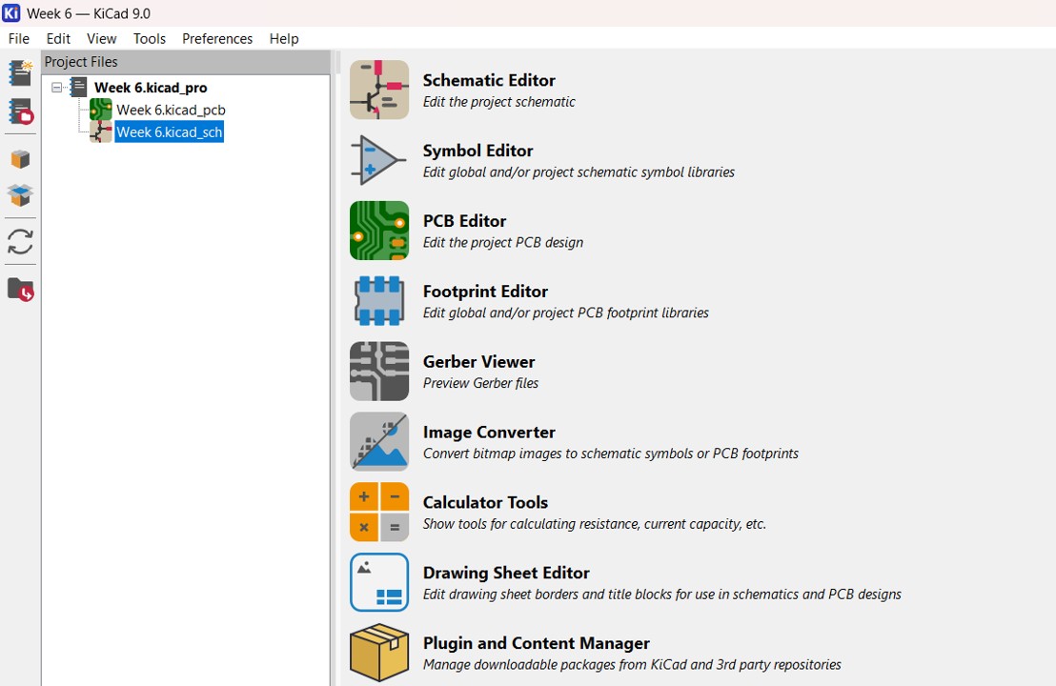Create a new project from the left toolbar
1056x686 pixels.
pyautogui.click(x=20, y=73)
